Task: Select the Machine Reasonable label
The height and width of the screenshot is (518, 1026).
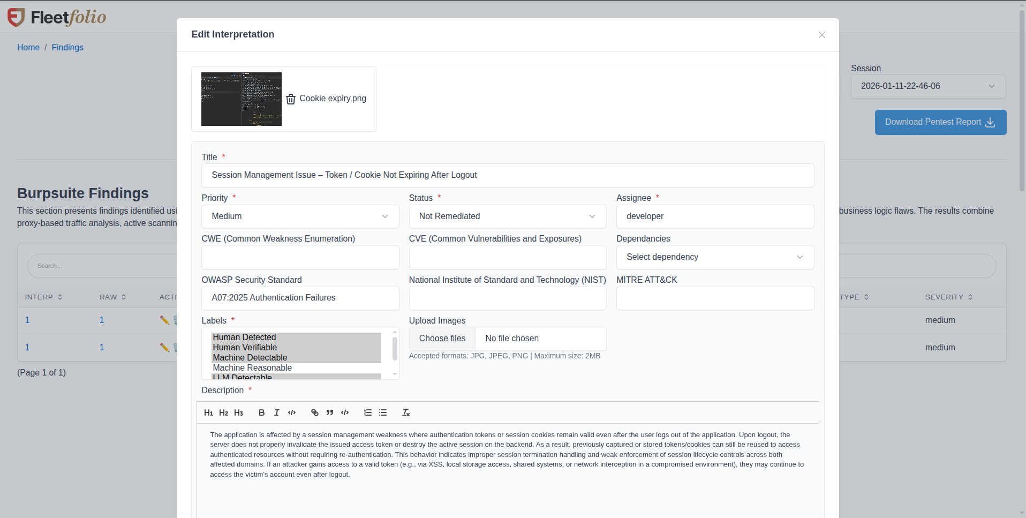Action: click(252, 367)
